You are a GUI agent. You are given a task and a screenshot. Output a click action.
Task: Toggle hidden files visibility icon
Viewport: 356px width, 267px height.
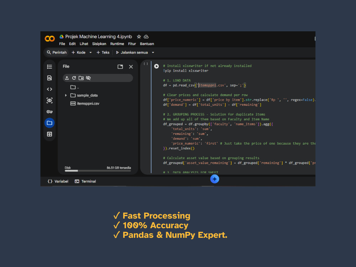click(88, 78)
